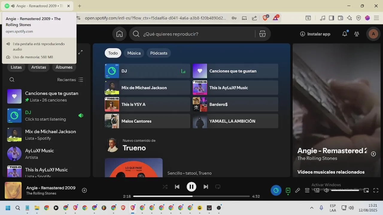This screenshot has width=383, height=215.
Task: Open Brave Rewards triangle icon
Action: [x=276, y=18]
